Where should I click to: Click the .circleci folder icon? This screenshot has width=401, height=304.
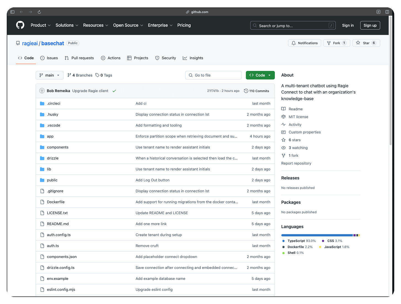(x=42, y=103)
